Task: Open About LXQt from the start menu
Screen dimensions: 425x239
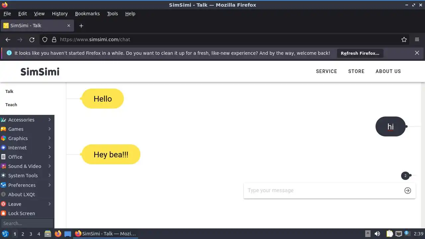Action: [27, 194]
